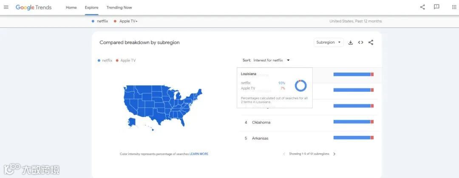
Task: Open the hamburger main menu
Action: pos(6,7)
